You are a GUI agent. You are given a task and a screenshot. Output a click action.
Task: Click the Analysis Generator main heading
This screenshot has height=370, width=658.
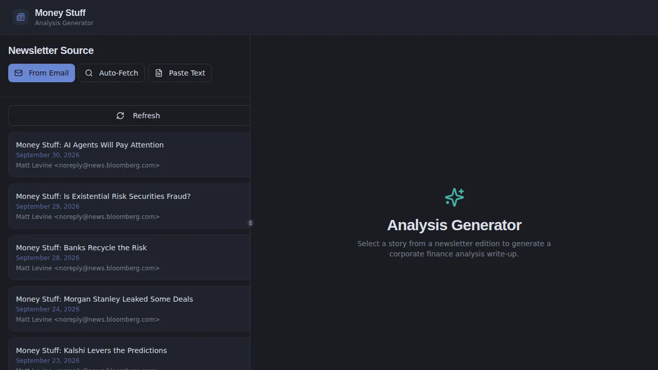[x=454, y=225]
